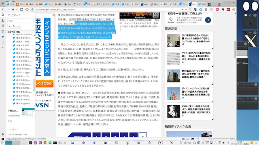Switch to the first Py tab
The height and width of the screenshot is (145, 259).
point(68,4)
